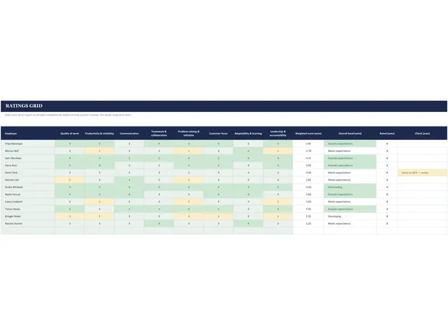Select Elena Ruiz's Quality of work rating 5
The height and width of the screenshot is (336, 448).
(70, 165)
